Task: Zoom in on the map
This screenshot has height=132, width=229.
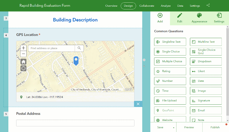Action: [x=23, y=48]
